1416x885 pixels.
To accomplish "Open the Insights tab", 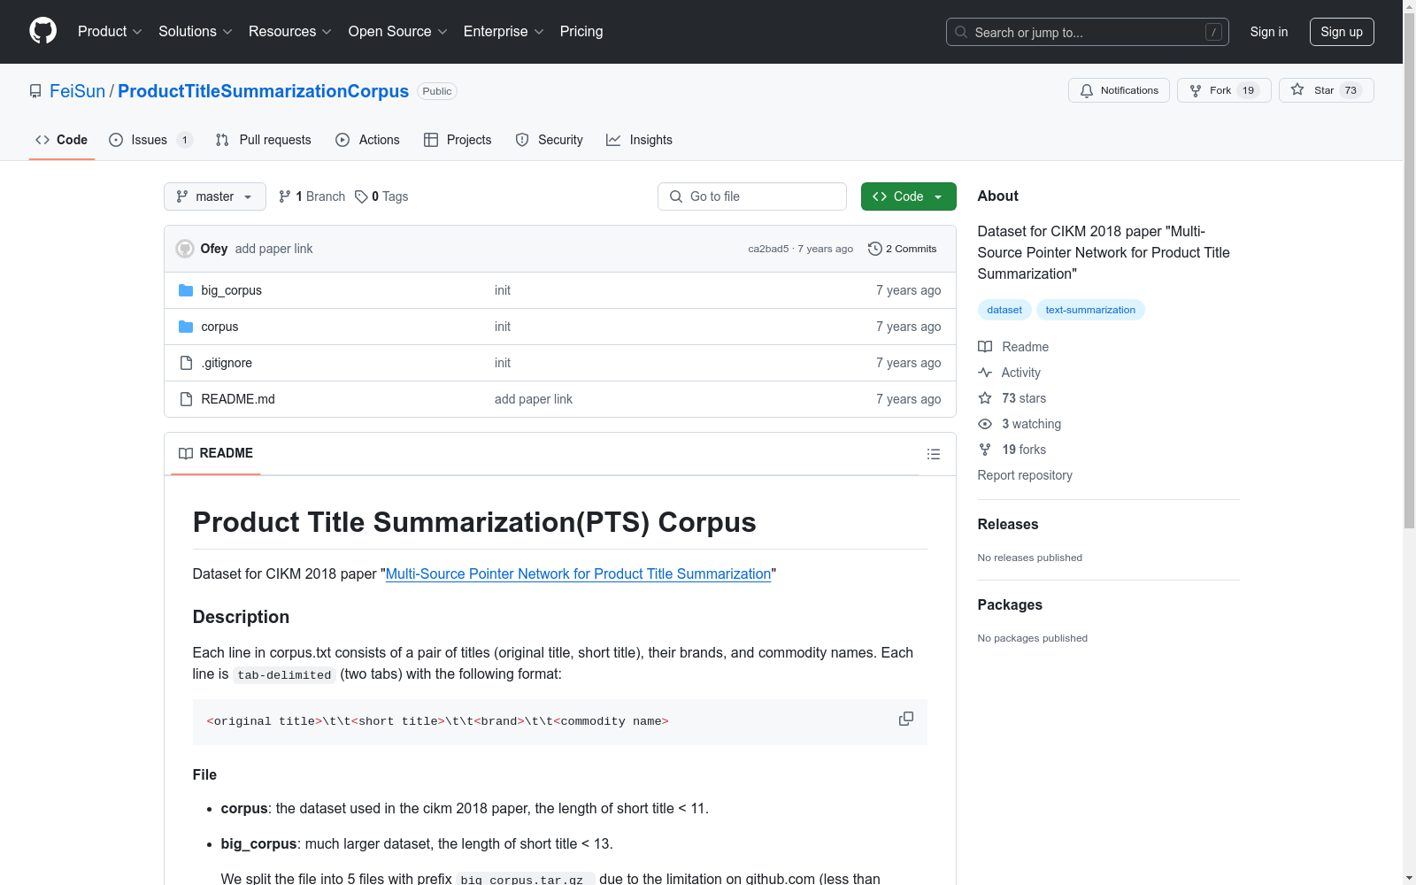I will pos(639,140).
